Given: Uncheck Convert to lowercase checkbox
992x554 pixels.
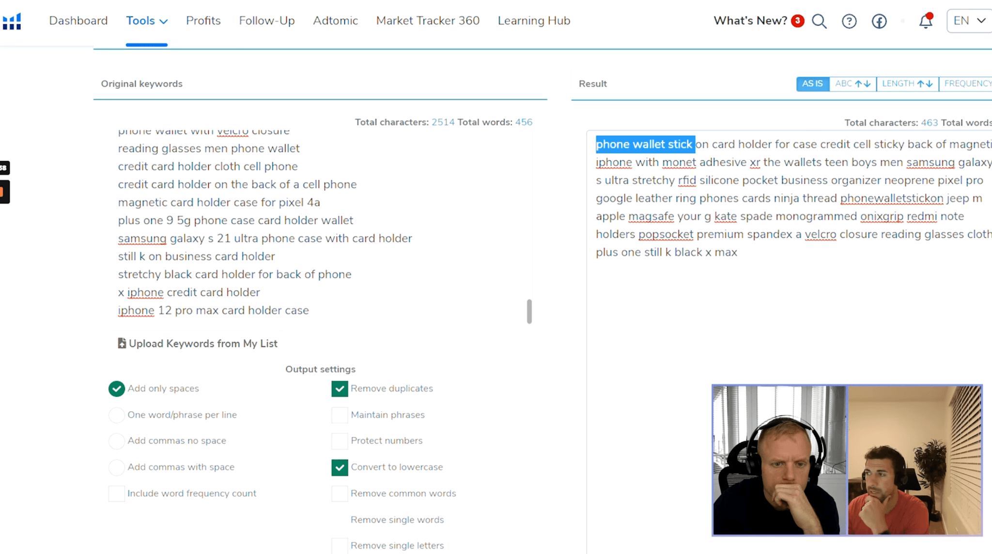Looking at the screenshot, I should [x=340, y=467].
